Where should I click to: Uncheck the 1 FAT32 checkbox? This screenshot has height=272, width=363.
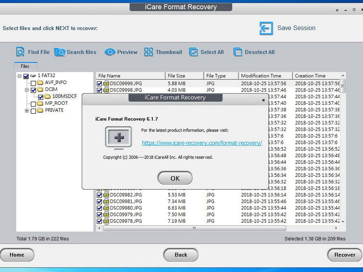26,76
